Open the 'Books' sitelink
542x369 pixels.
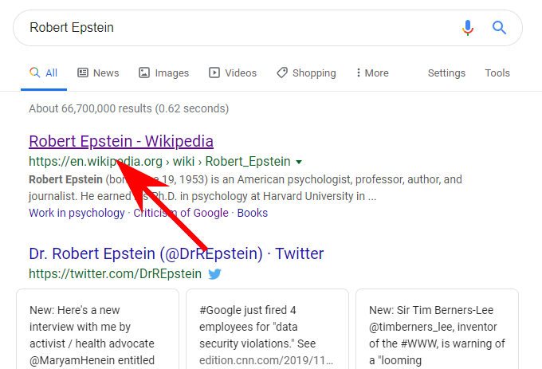click(253, 213)
